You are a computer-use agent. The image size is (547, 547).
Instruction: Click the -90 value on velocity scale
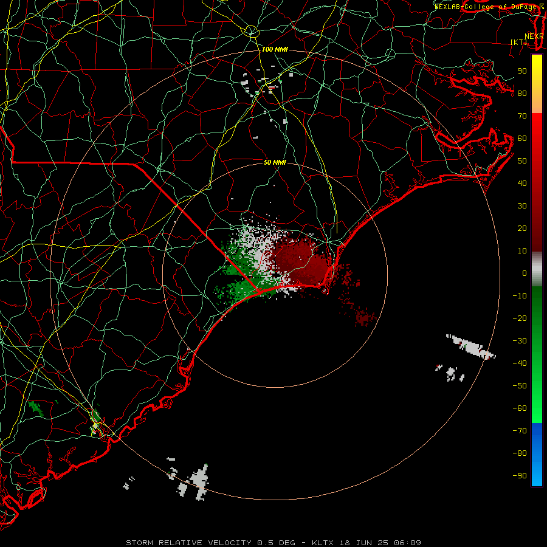tap(520, 475)
